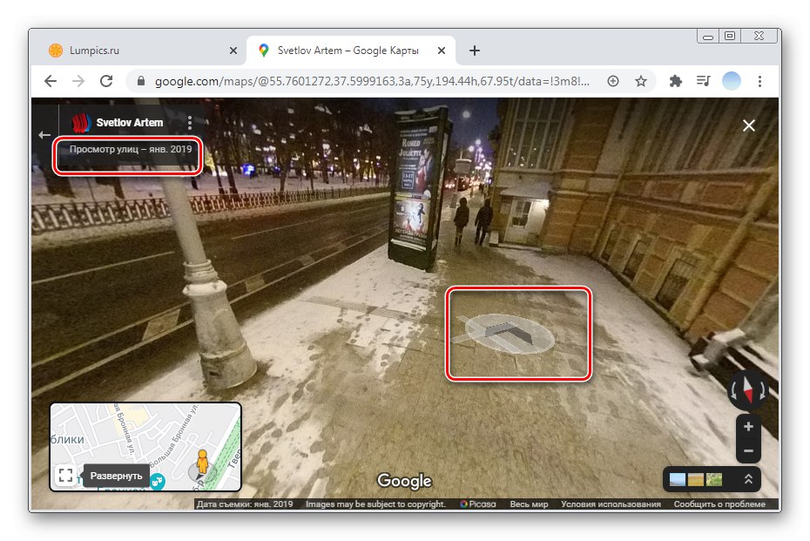Viewport: 810px width, 541px height.
Task: Open the three-dot menu beside Svetlov Artem
Action: [190, 123]
